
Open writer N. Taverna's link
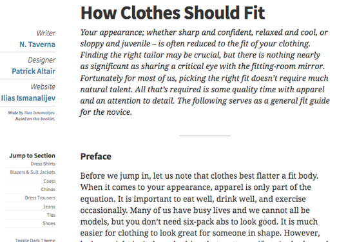37,45
